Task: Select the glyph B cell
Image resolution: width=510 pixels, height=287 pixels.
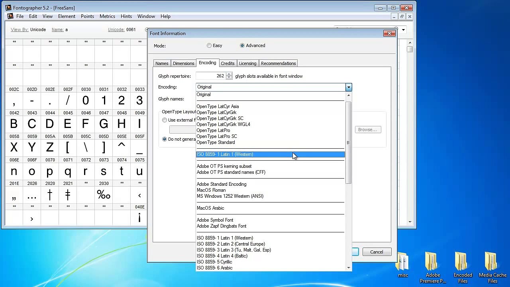Action: coord(14,124)
